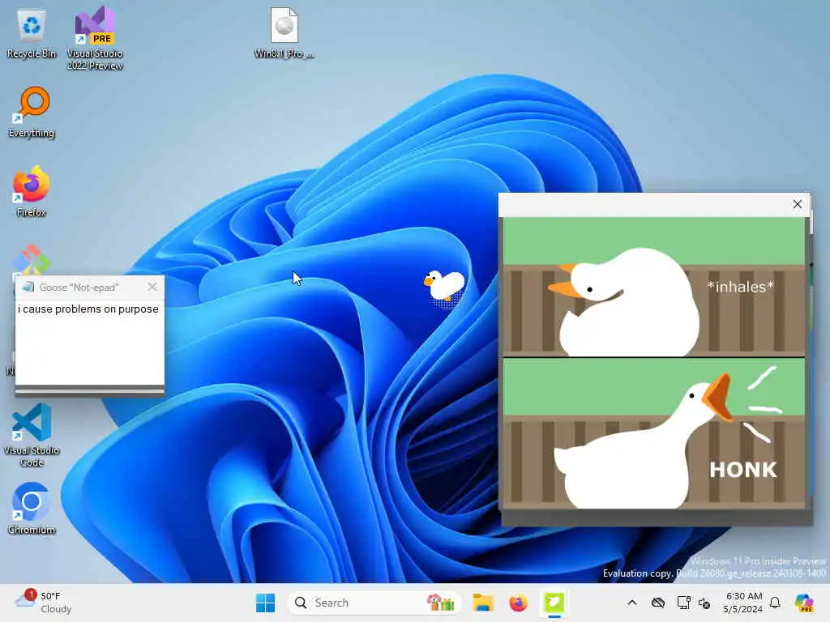
Task: Select the text "i cause problems on purpose"
Action: [88, 309]
